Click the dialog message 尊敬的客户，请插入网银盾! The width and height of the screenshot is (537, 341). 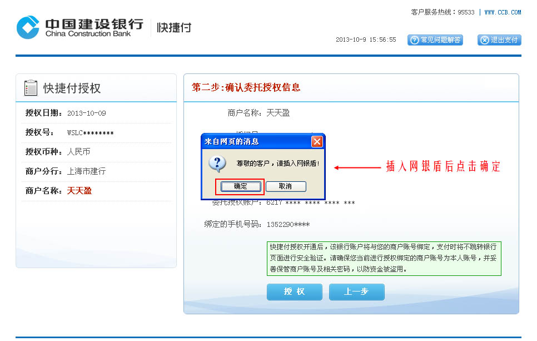tap(278, 164)
